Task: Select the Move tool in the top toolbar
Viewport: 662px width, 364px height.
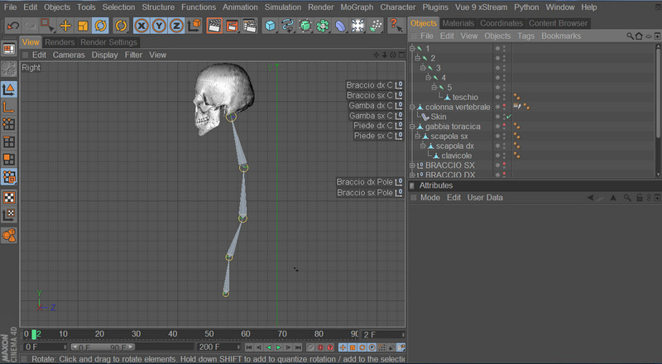Action: point(65,26)
